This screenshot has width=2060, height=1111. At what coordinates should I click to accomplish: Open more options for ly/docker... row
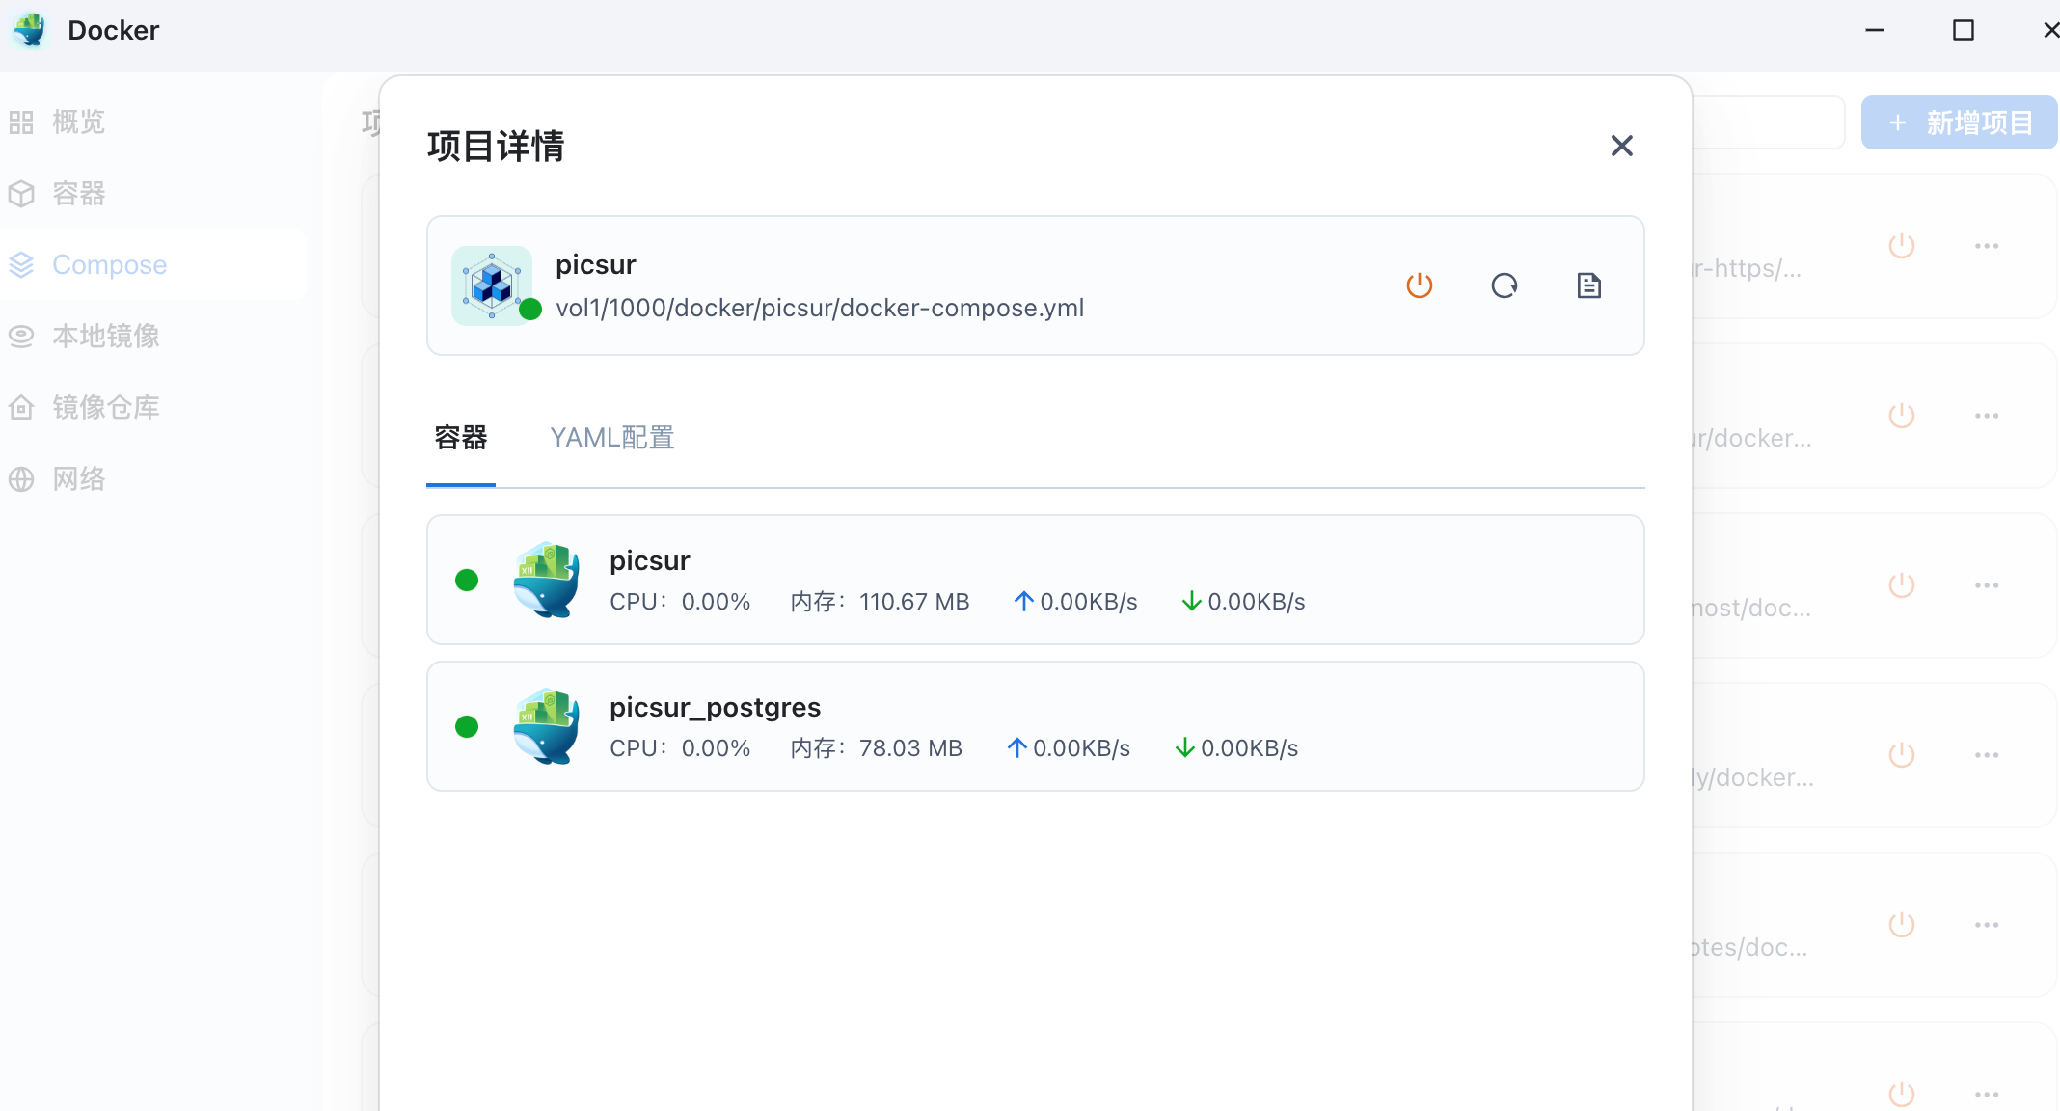[x=1987, y=755]
